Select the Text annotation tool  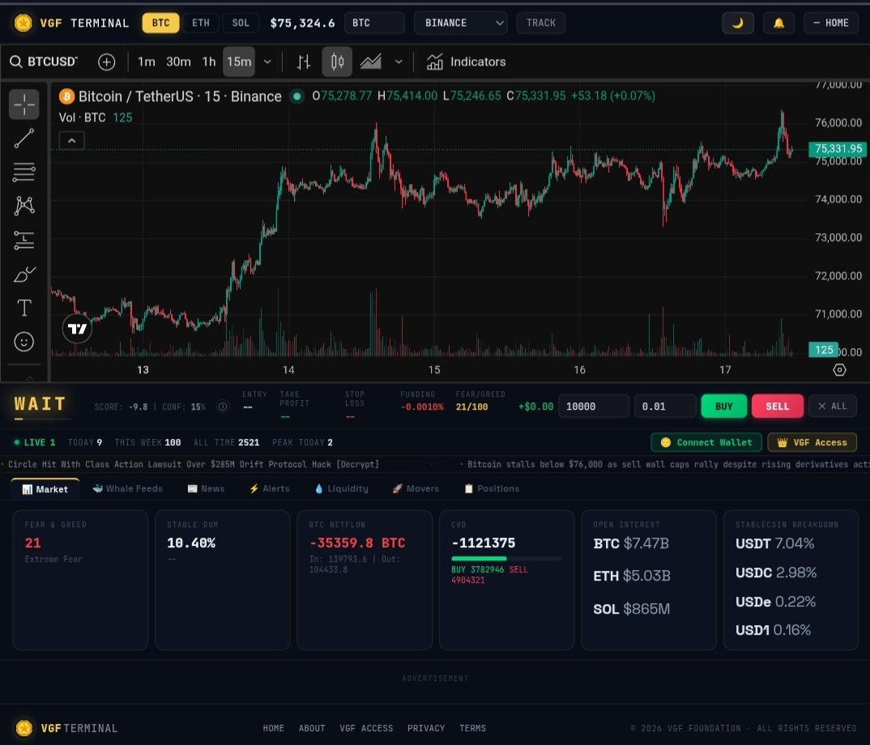23,308
